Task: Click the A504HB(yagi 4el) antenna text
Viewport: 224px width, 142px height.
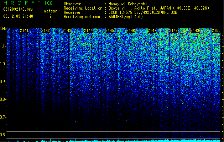Action: (x=126, y=17)
